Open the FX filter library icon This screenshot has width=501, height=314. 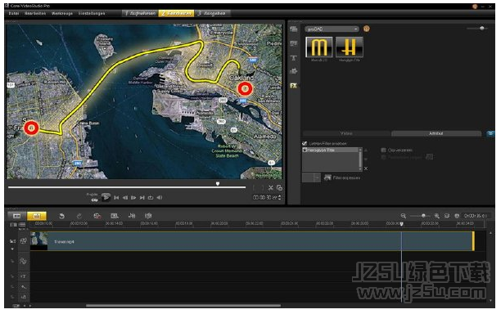click(293, 86)
